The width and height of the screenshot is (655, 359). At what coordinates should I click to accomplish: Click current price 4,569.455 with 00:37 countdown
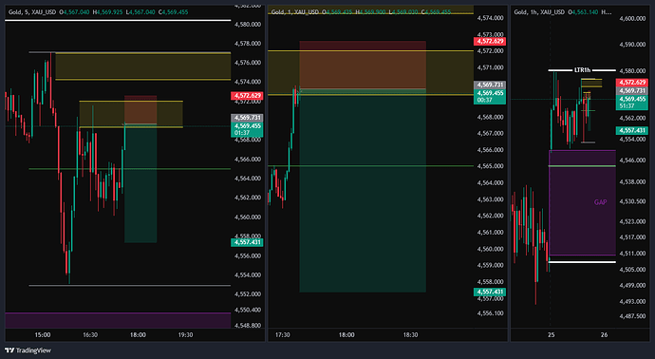pos(490,97)
